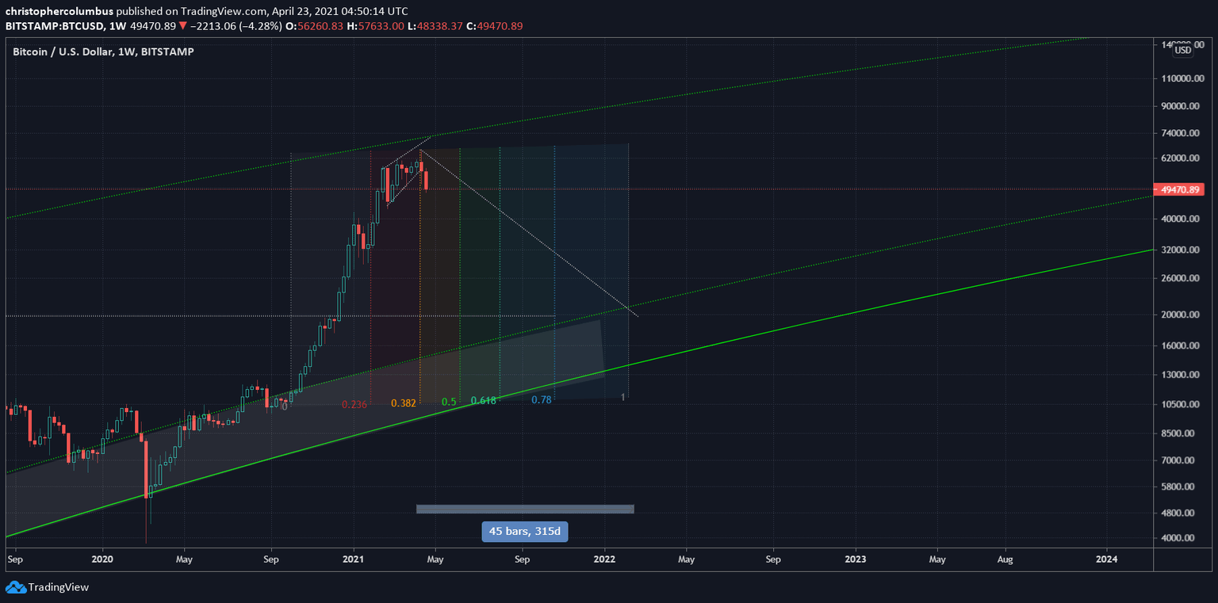Click the 2021 label on the time axis

pos(352,559)
